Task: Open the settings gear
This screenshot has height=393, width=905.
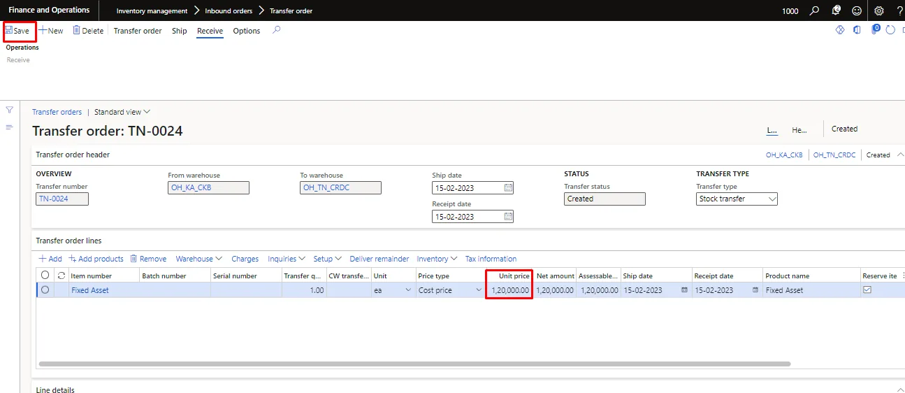Action: pyautogui.click(x=879, y=10)
